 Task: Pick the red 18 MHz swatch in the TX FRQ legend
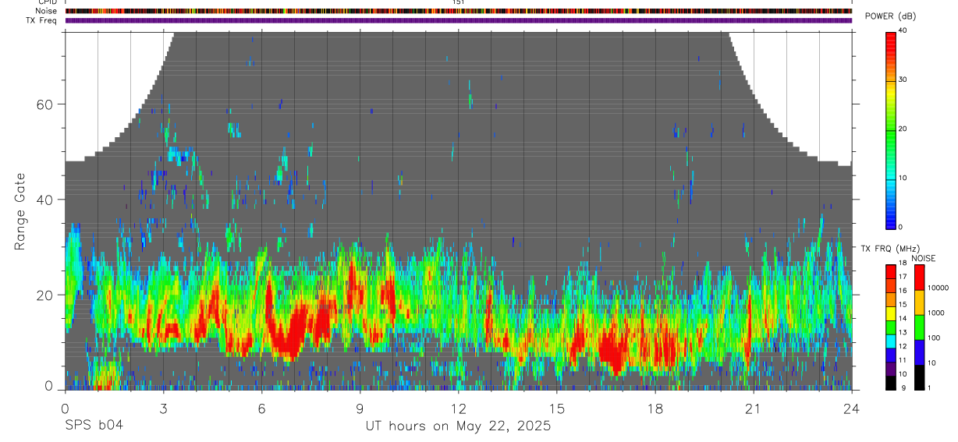(x=891, y=269)
